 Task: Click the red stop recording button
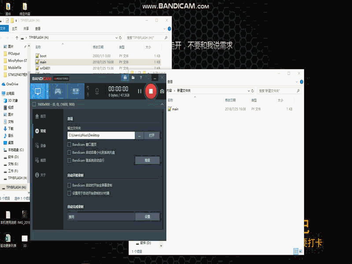(x=150, y=91)
